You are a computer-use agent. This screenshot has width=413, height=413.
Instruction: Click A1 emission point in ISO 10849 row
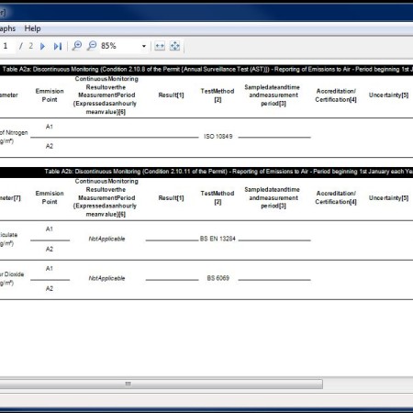point(50,127)
